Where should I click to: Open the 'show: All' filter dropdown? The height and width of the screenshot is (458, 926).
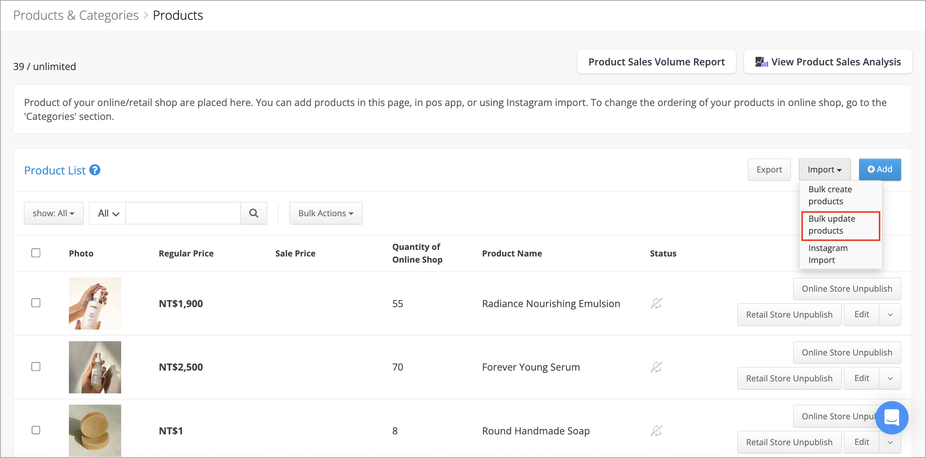(x=54, y=213)
